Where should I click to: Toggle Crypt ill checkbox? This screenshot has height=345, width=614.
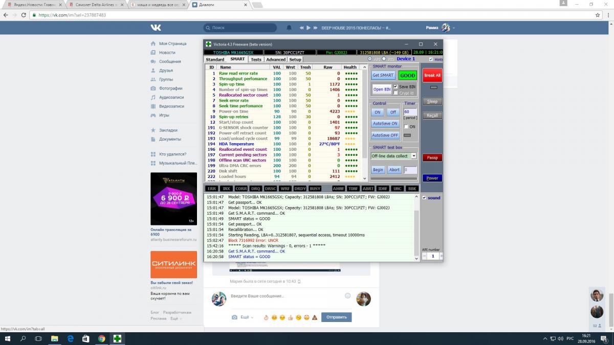pyautogui.click(x=396, y=93)
